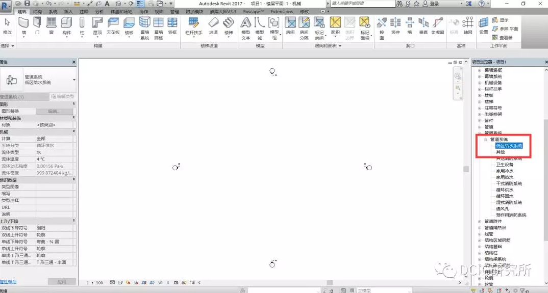Select the Railing (栏杆扶手) tool
548x293 pixels.
click(193, 26)
